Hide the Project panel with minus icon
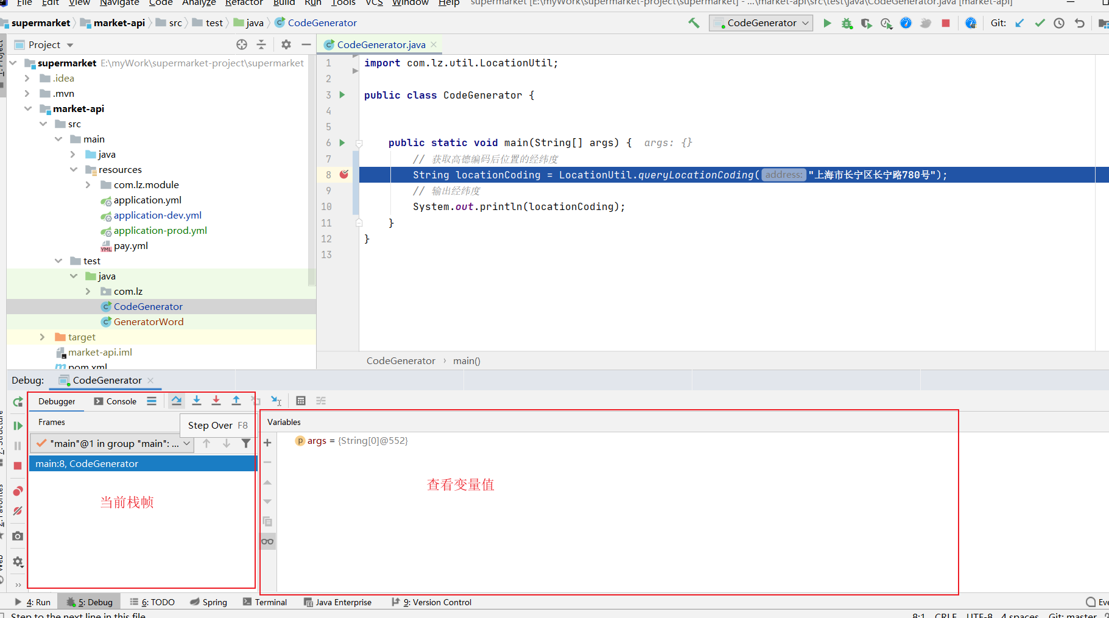 coord(306,44)
